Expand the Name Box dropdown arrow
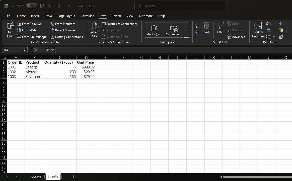This screenshot has height=181, width=292. 24,50
